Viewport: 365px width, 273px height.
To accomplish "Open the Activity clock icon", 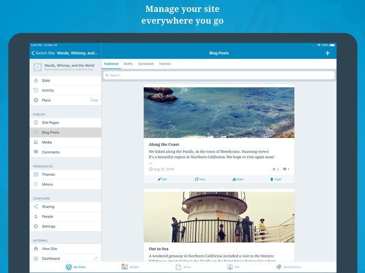I will coord(36,90).
